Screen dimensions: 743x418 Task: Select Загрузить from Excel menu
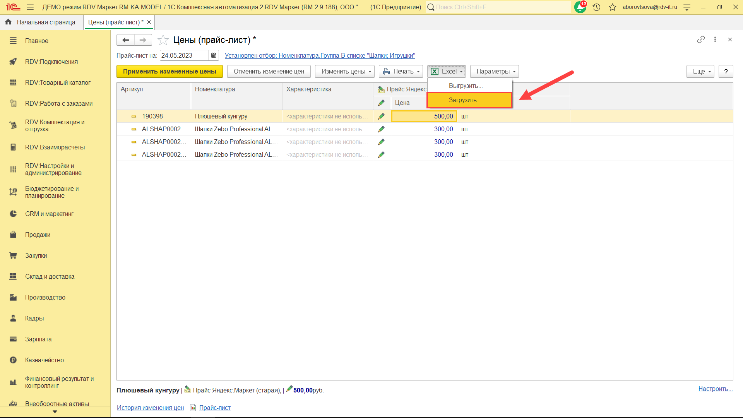[x=465, y=100]
